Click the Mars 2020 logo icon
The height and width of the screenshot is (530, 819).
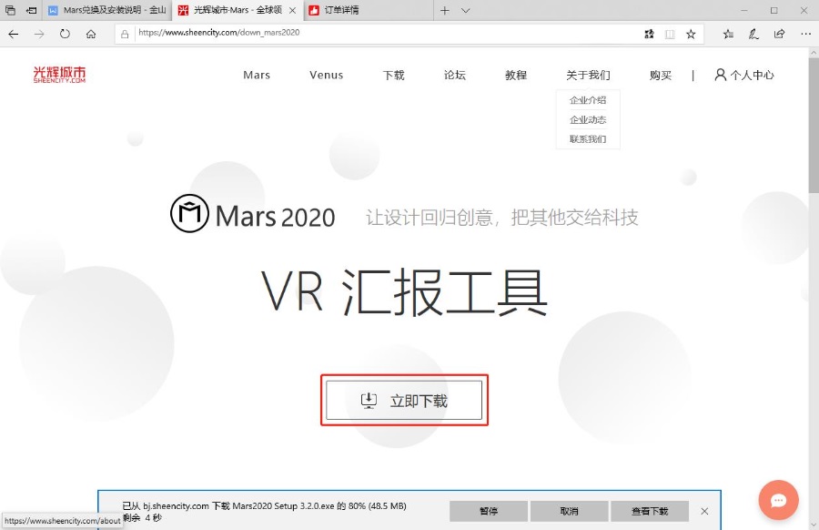click(189, 213)
